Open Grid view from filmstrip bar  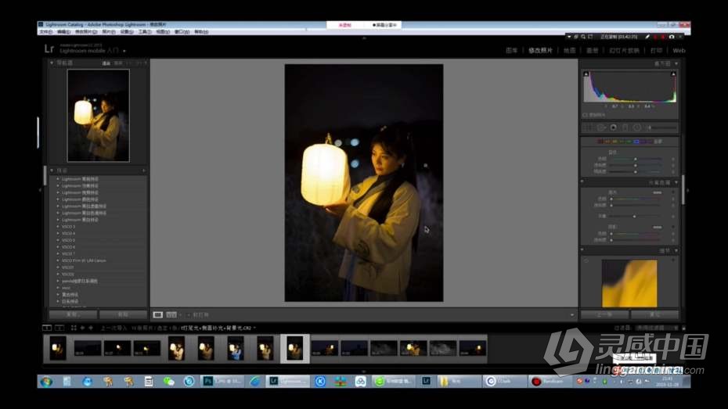coord(74,328)
